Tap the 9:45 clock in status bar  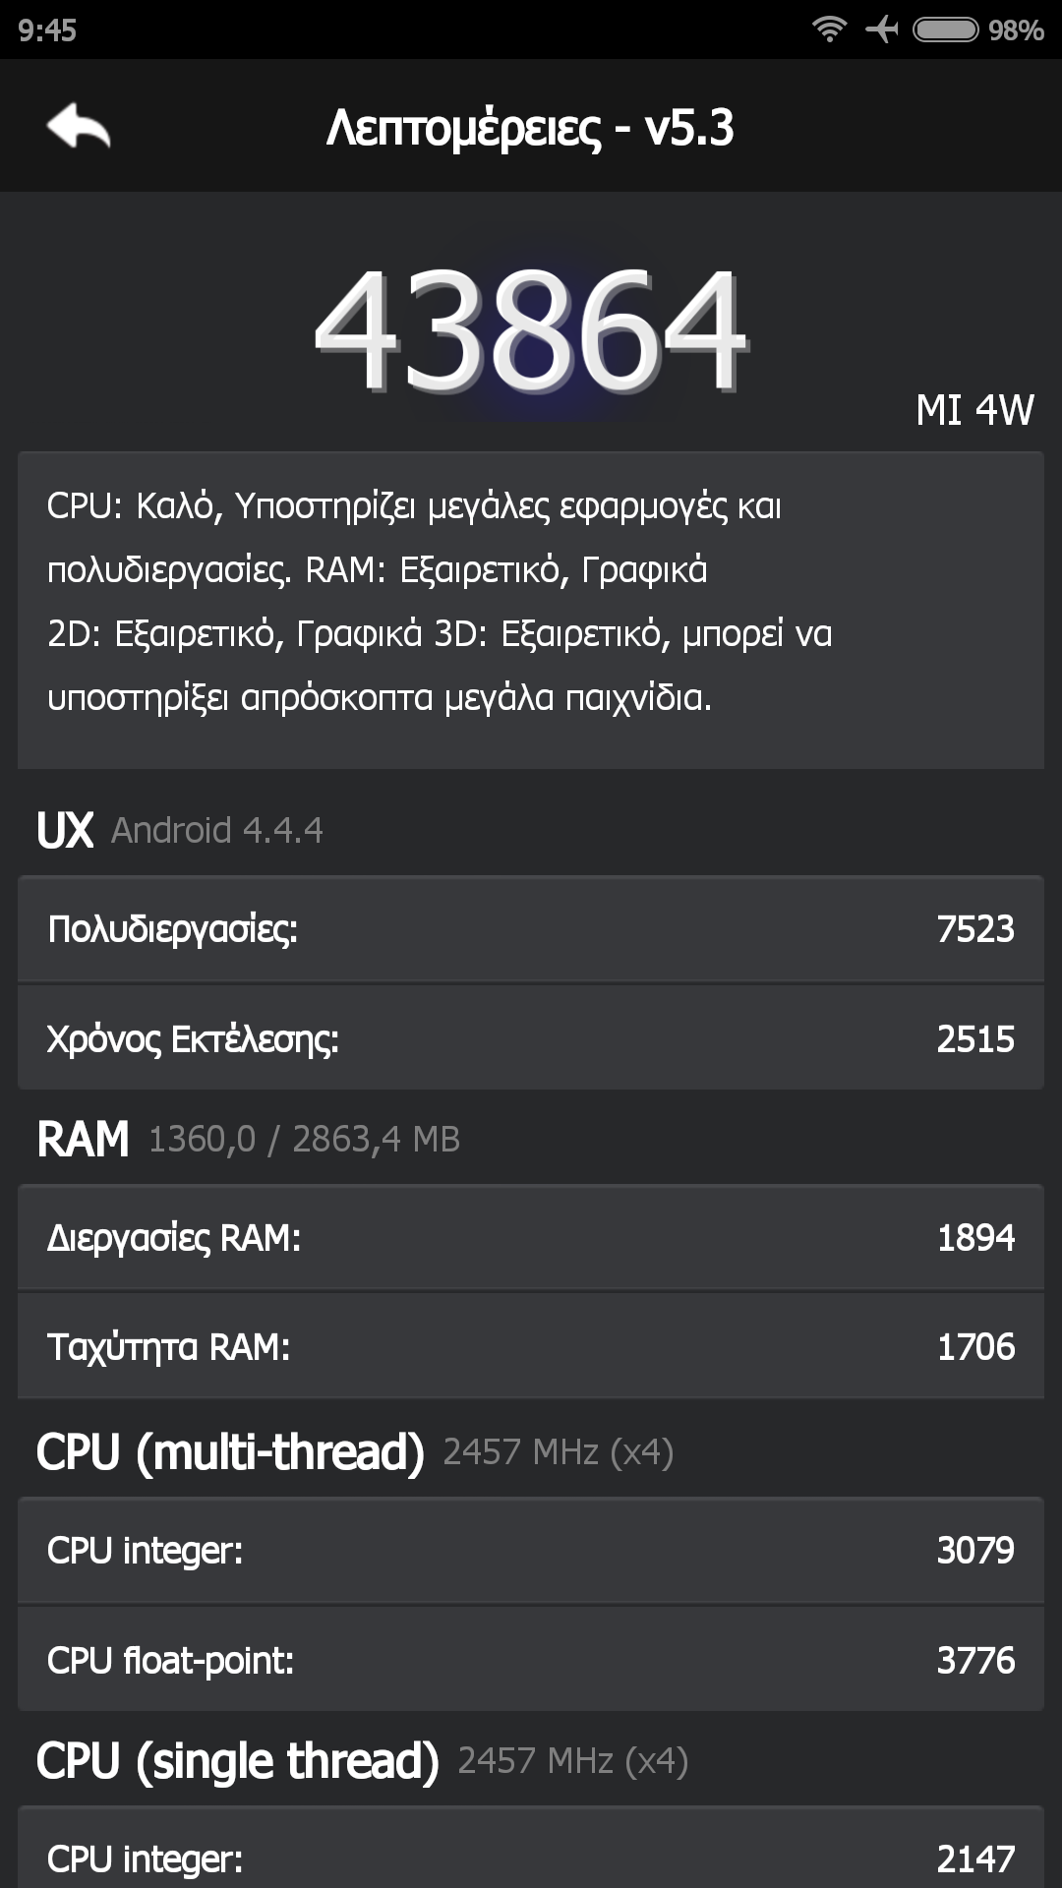point(47,30)
